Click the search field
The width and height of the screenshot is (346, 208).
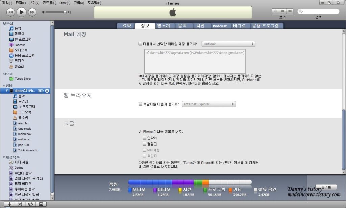click(318, 11)
